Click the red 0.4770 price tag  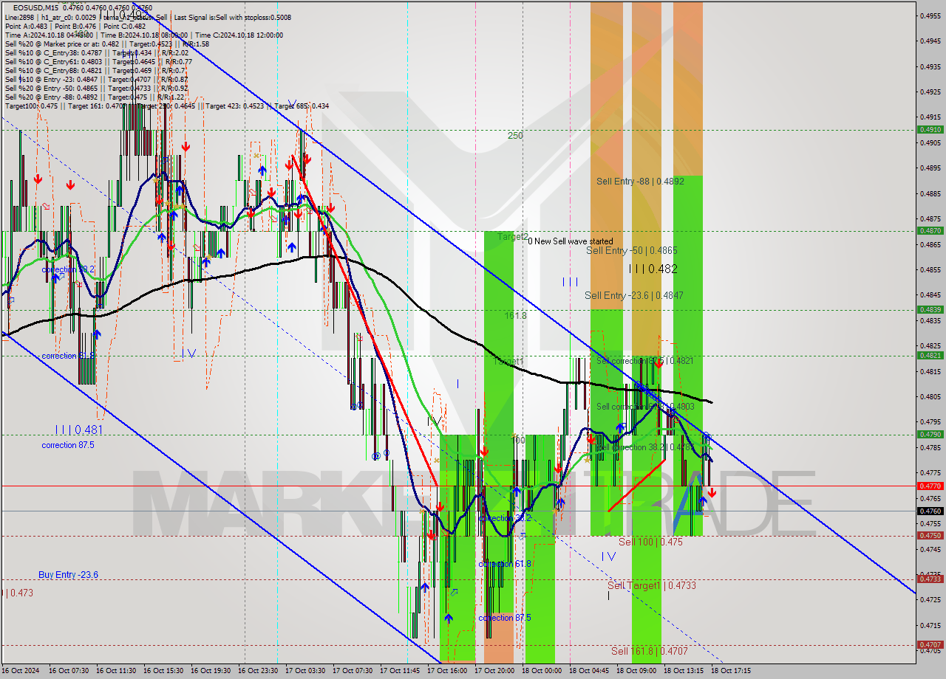(930, 486)
